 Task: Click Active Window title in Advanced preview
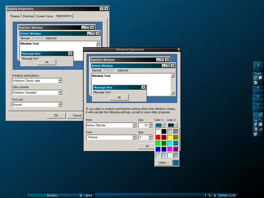tap(102, 66)
